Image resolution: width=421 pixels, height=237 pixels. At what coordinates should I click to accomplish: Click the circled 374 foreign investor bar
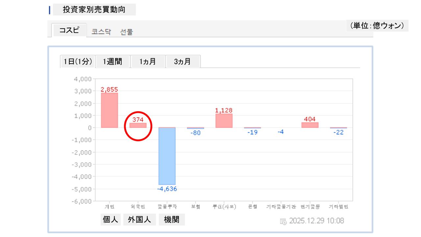click(x=138, y=125)
